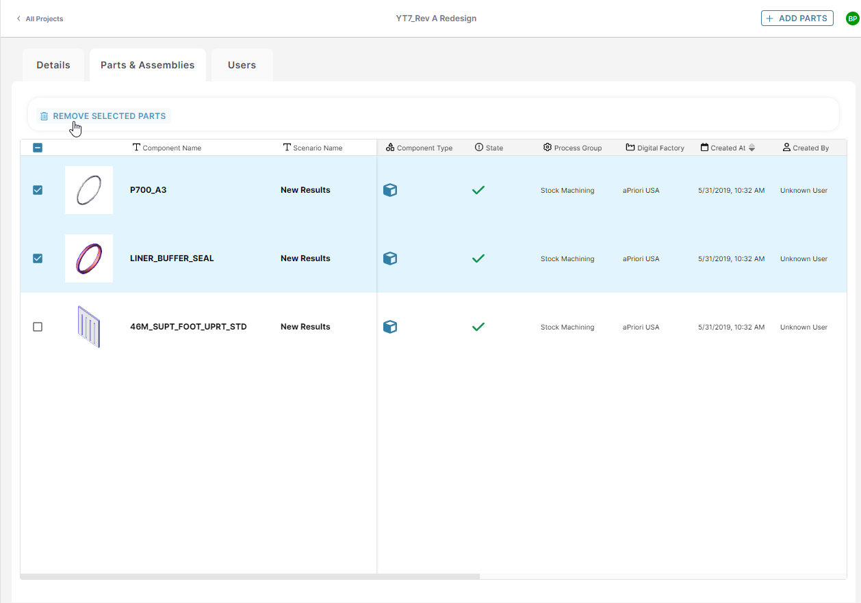Click the BP user avatar icon
The height and width of the screenshot is (603, 861).
[852, 18]
